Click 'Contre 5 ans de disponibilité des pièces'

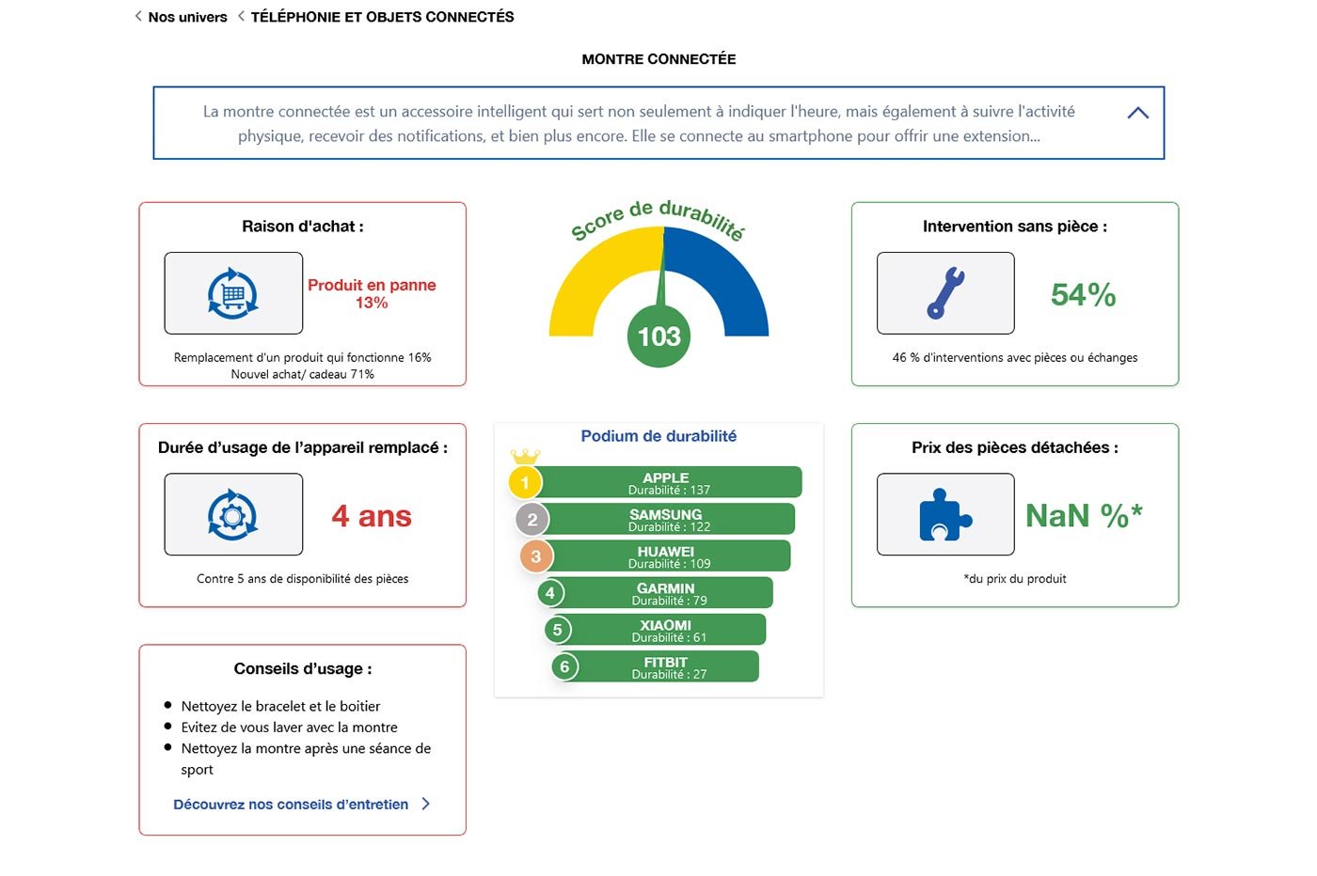302,579
